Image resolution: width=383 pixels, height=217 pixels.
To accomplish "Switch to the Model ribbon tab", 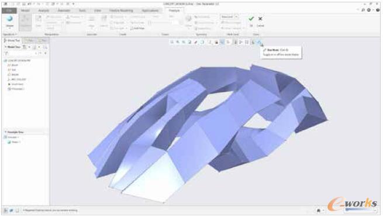I will point(25,11).
